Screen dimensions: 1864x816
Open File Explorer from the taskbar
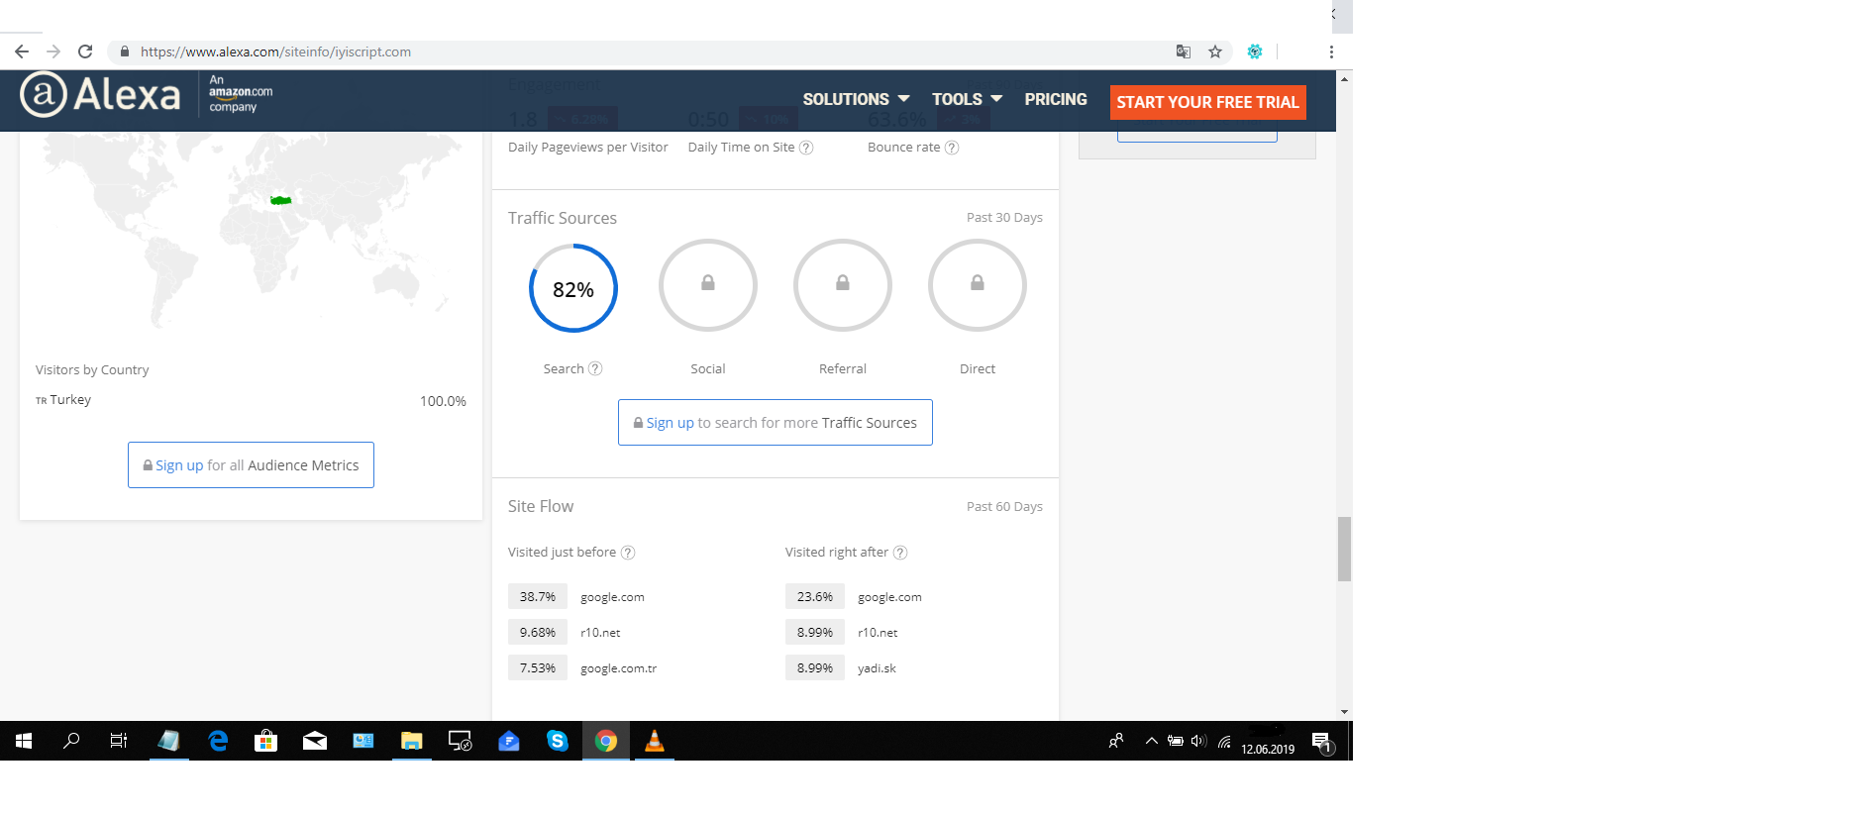412,741
